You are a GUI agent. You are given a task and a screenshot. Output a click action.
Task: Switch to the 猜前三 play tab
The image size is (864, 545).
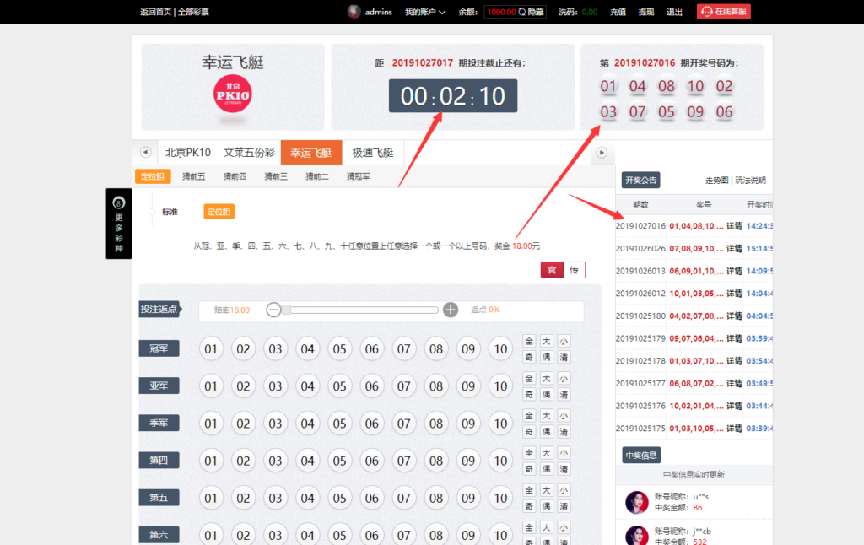[x=276, y=176]
